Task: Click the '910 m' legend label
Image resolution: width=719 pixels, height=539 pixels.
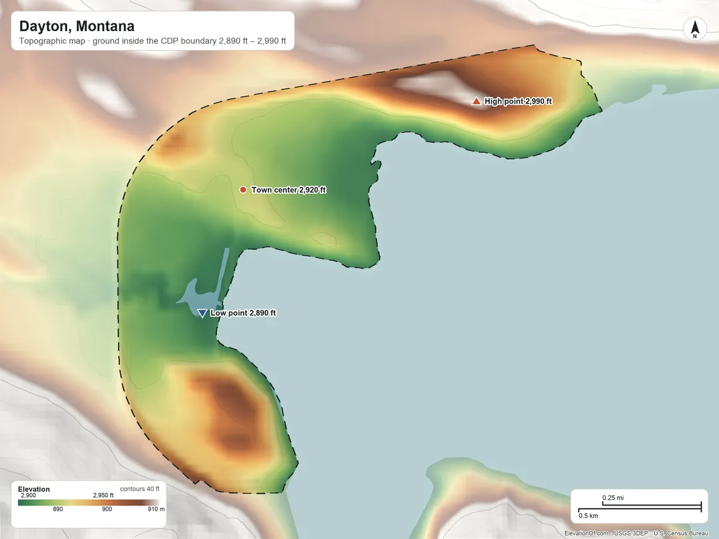Action: pyautogui.click(x=156, y=510)
